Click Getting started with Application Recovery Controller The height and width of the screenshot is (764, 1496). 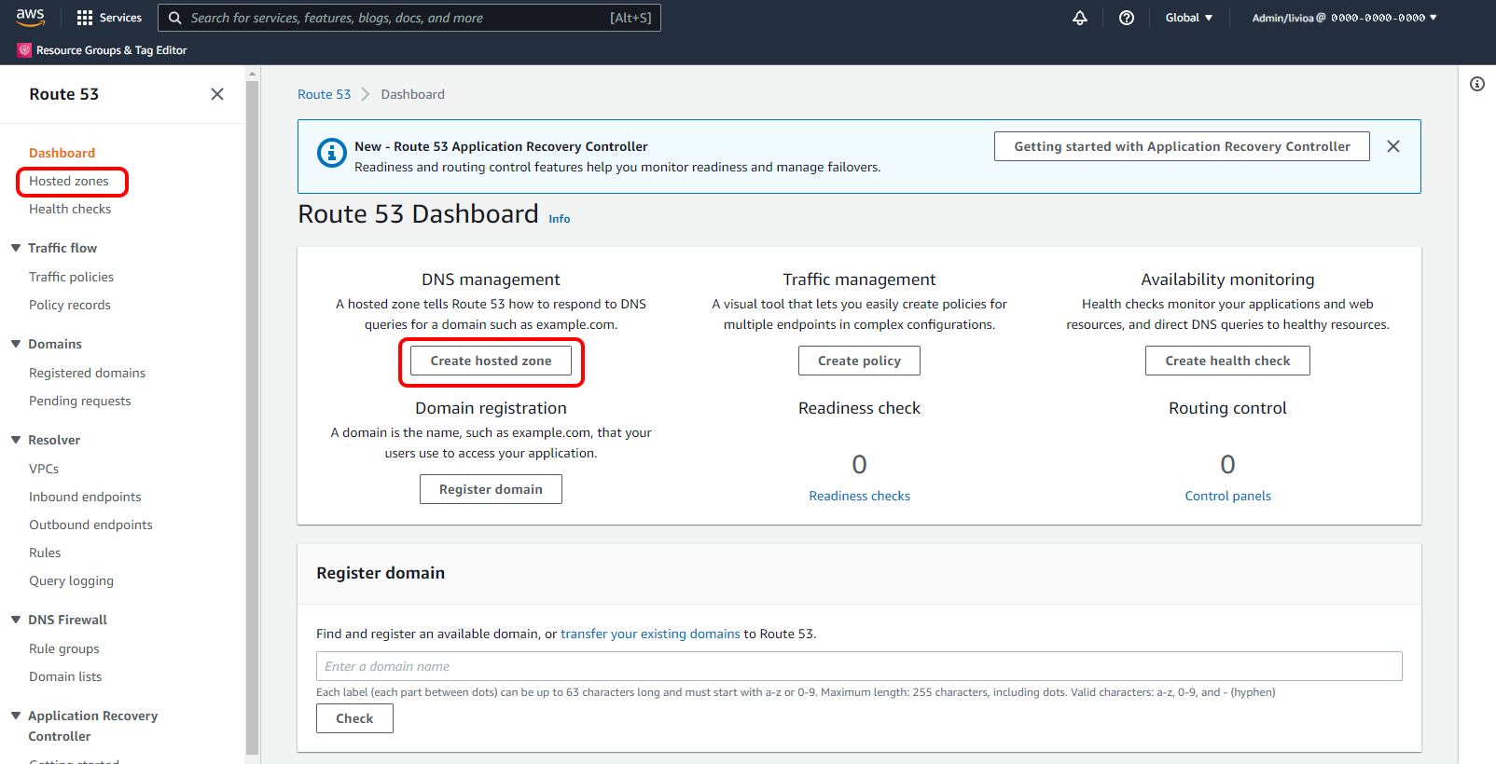1182,146
